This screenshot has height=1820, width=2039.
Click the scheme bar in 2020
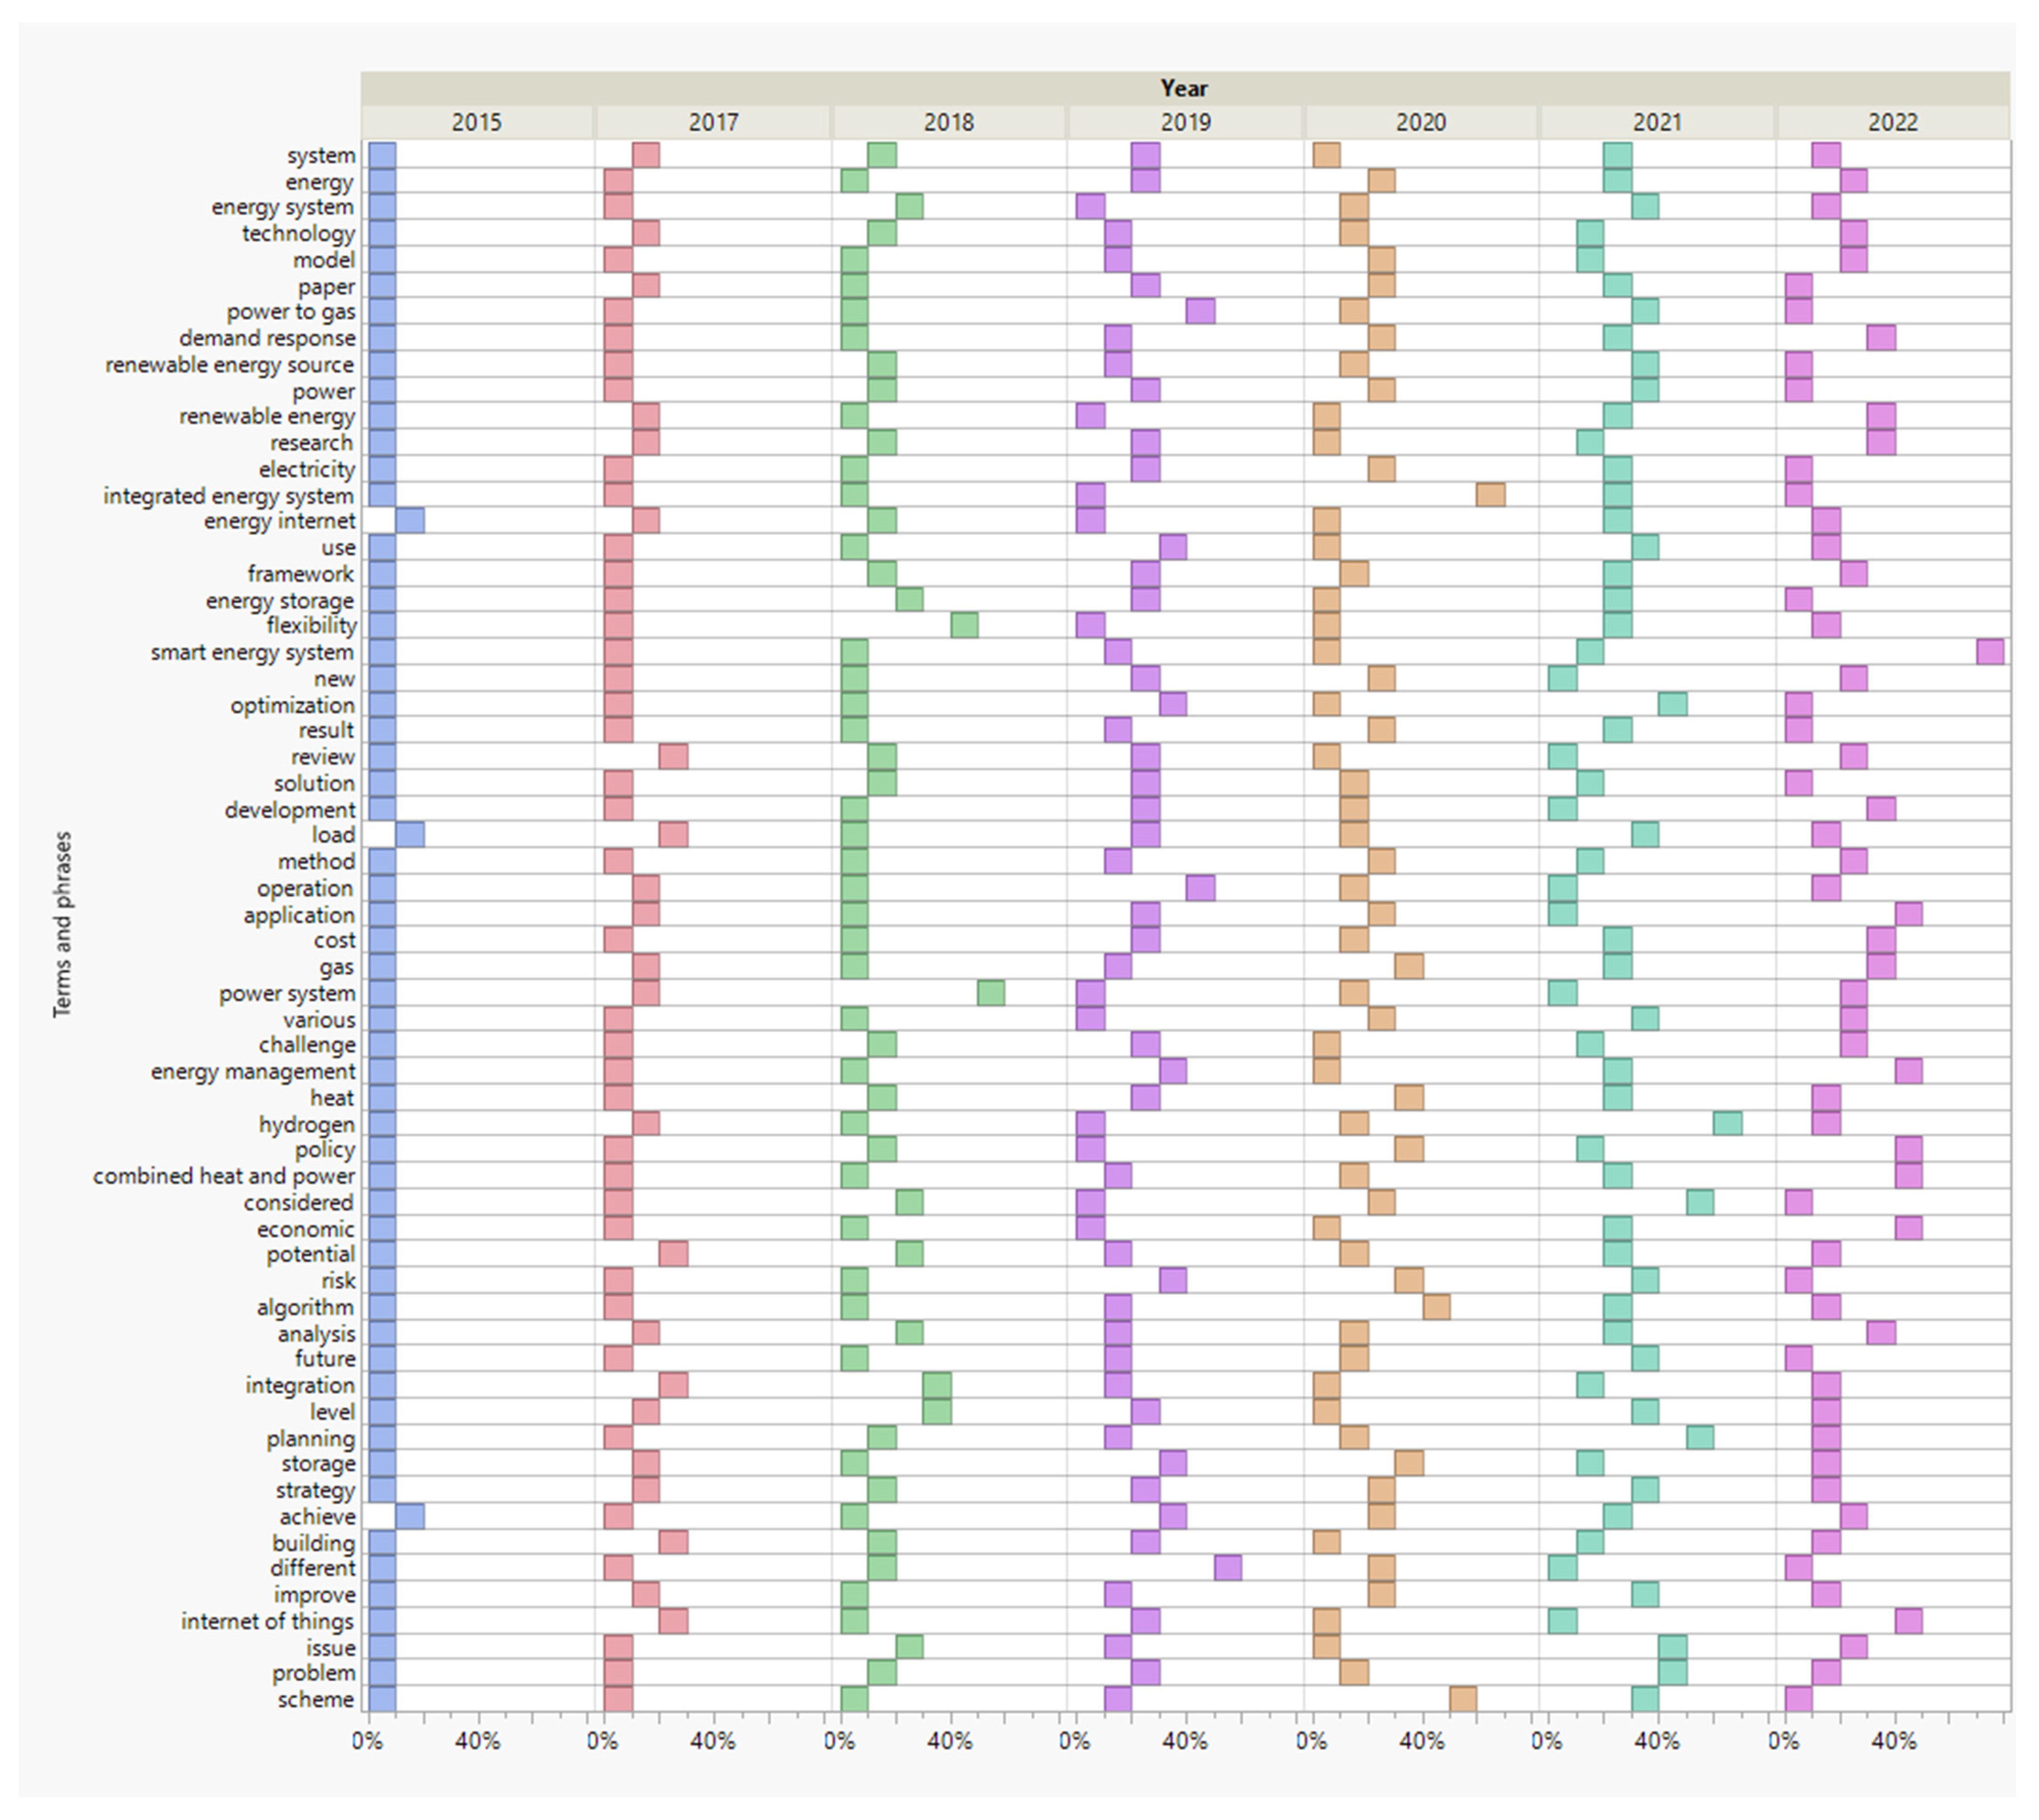[x=1463, y=1699]
